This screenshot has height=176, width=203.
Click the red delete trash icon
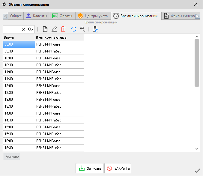(63, 29)
